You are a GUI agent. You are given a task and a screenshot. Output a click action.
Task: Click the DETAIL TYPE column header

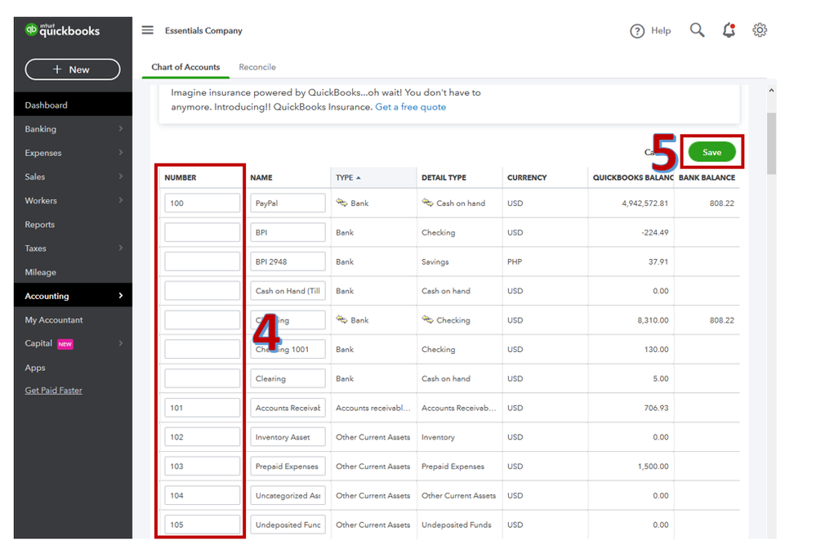tap(444, 177)
